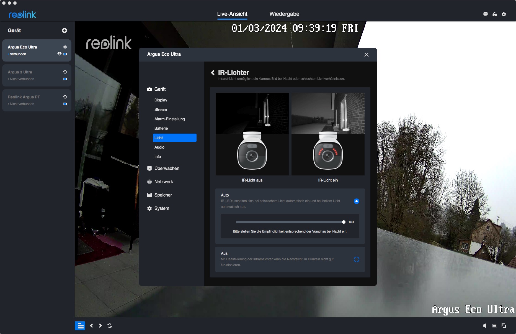Reconnect Argus 3 Ultra via refresh icon
The image size is (516, 334).
pos(65,72)
